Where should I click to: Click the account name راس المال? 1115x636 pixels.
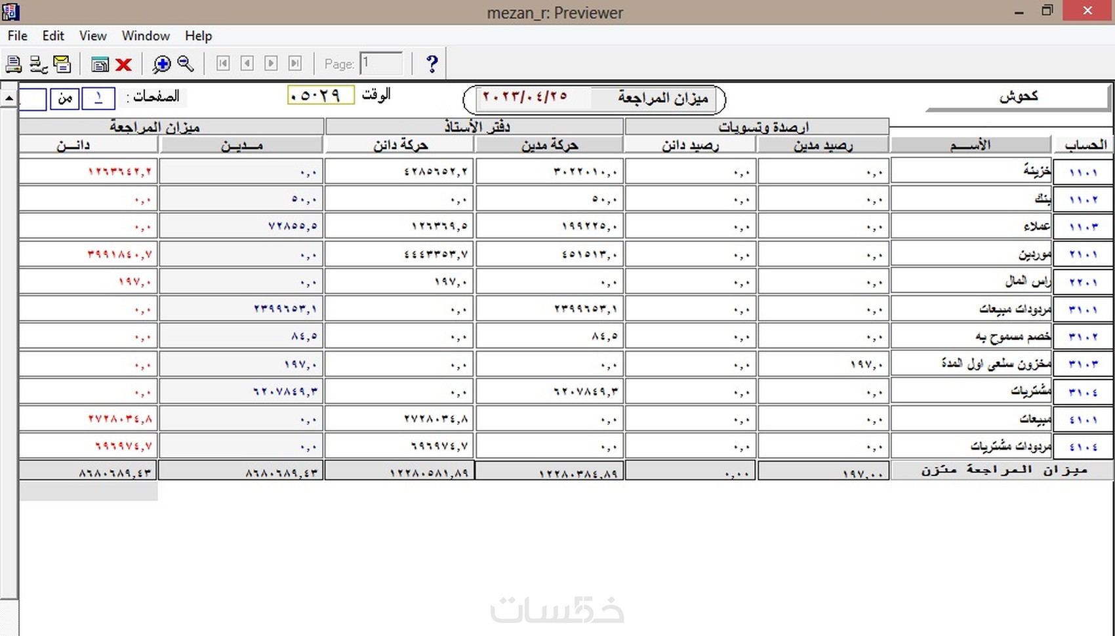pos(1028,281)
